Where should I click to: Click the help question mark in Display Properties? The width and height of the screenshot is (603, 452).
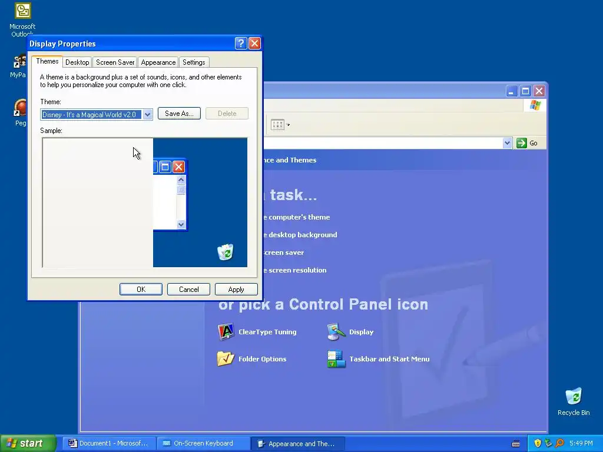pos(241,44)
